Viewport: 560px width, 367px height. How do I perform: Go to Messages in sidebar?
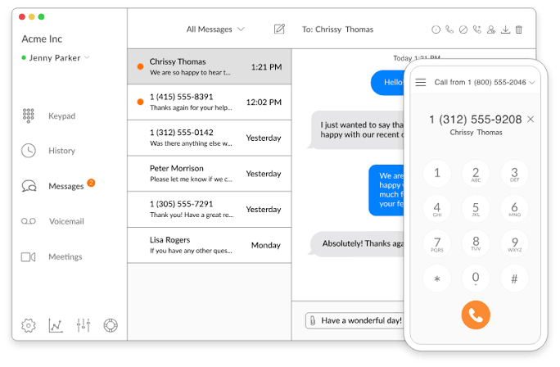65,186
